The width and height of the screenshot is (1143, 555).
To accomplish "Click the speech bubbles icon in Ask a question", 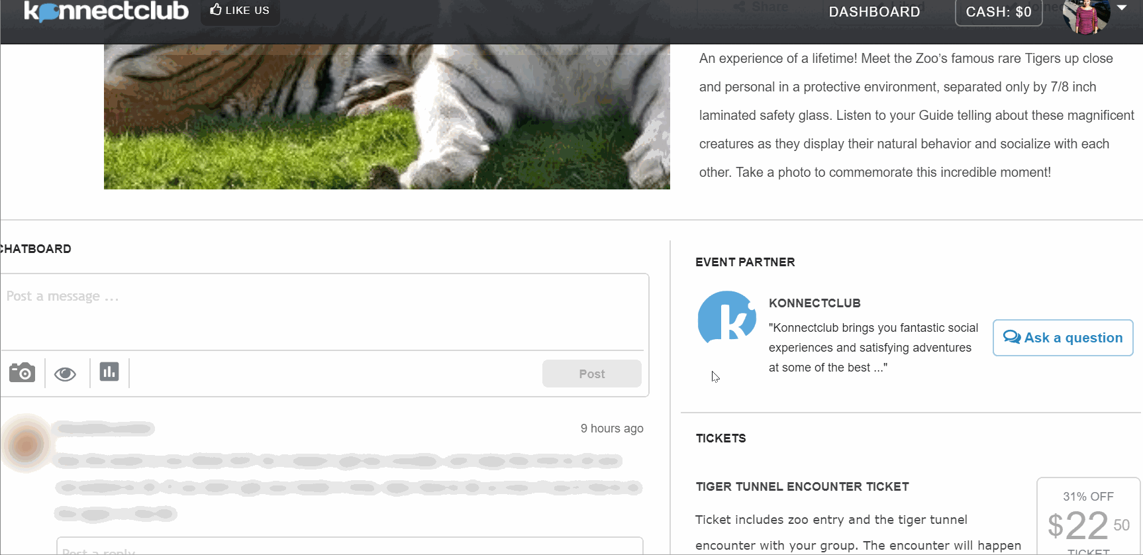I will coord(1011,337).
